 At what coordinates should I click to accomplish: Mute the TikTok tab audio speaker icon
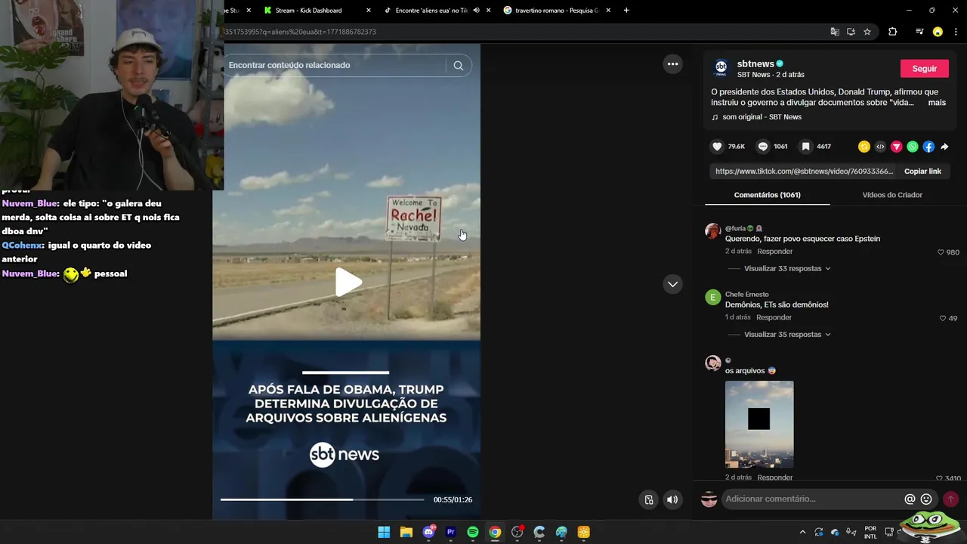476,11
